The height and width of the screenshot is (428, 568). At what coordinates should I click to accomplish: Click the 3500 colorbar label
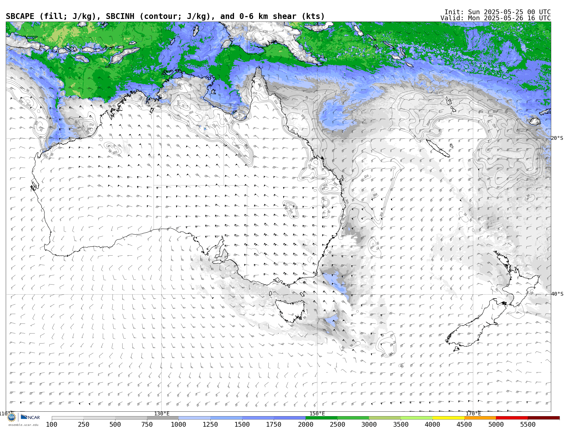pyautogui.click(x=401, y=424)
